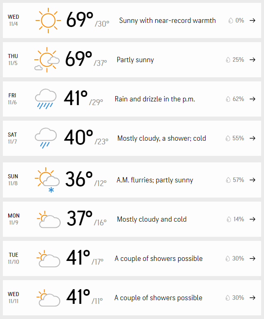Expand Friday 11/6 forecast arrow
The height and width of the screenshot is (319, 264).
pyautogui.click(x=253, y=99)
